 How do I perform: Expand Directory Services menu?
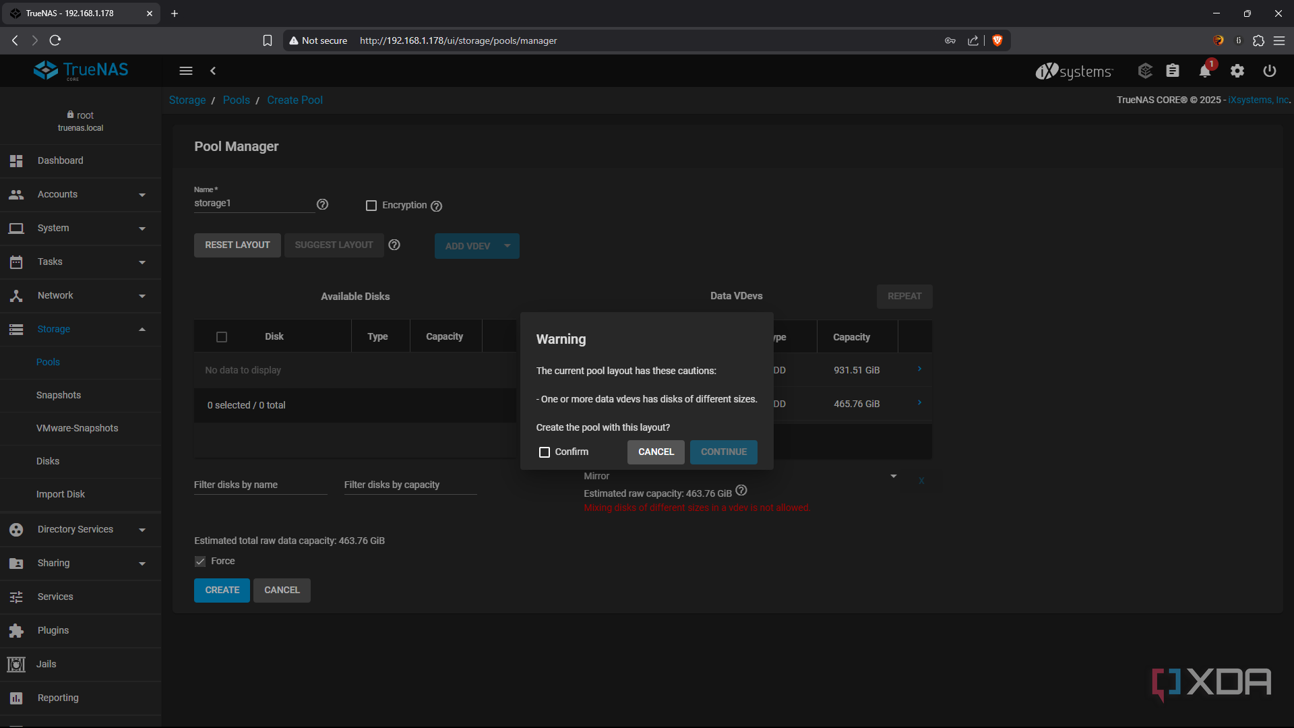[x=81, y=530]
